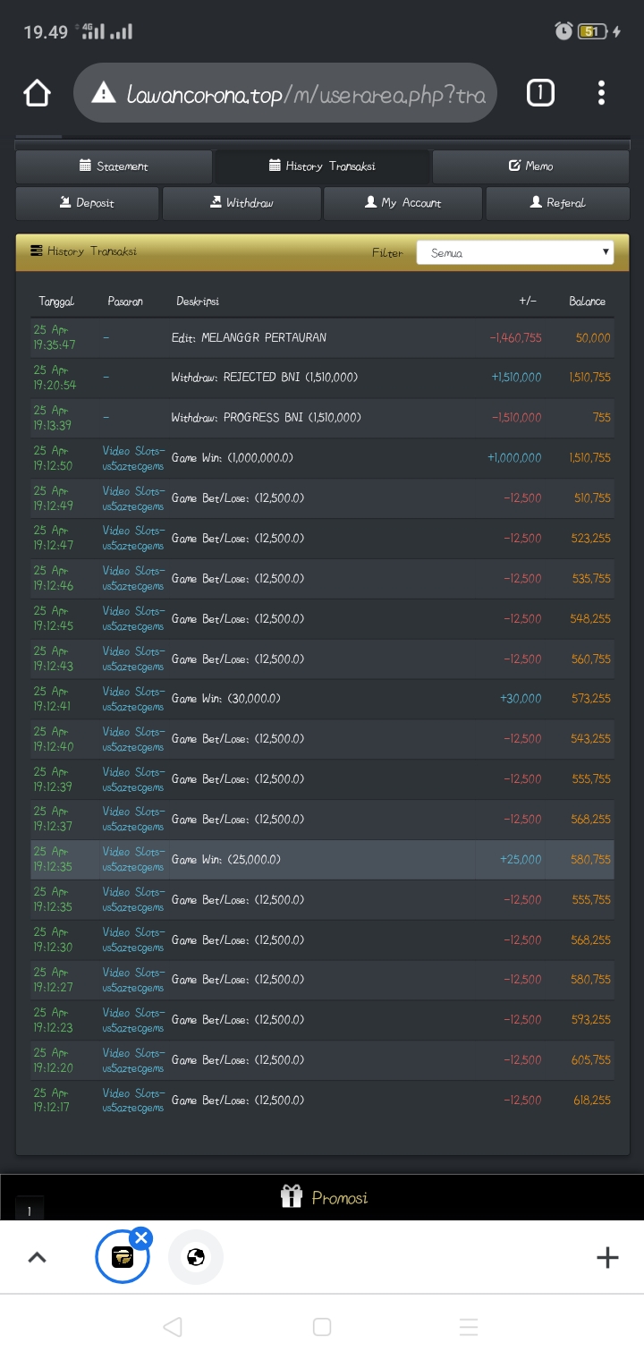Open the browser tab switcher
Screen dimensions: 644x1360
(539, 93)
